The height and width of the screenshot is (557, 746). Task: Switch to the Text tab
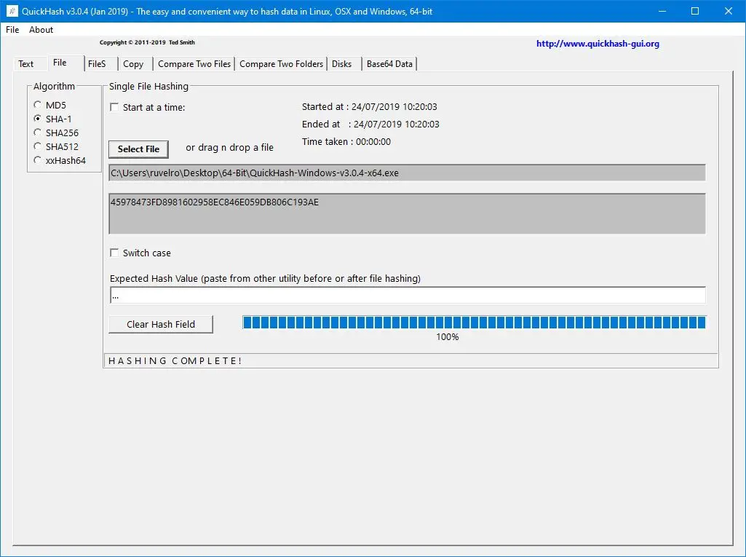pyautogui.click(x=26, y=64)
